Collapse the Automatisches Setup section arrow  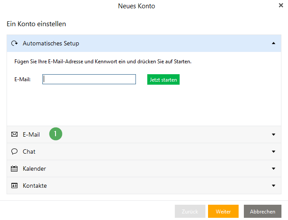pos(274,43)
